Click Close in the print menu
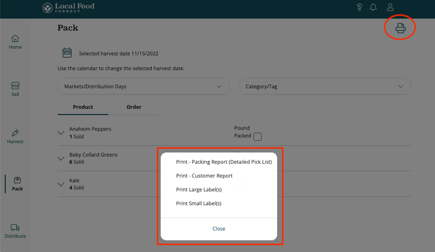Viewport: 435px width, 252px height. click(219, 229)
